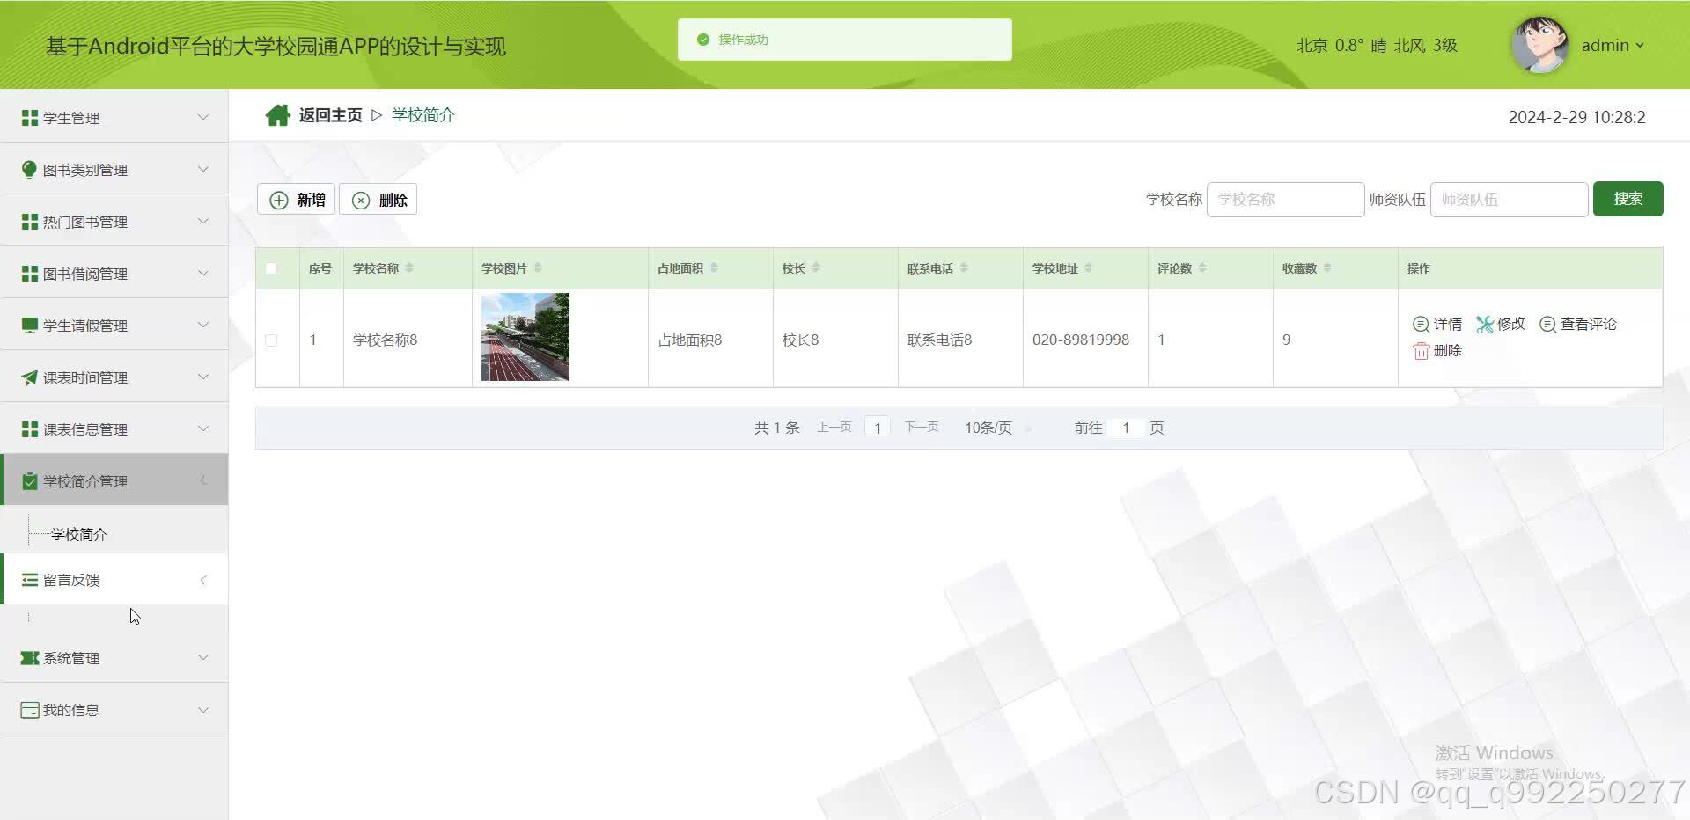Click 修改 for 学校名称8 row
The height and width of the screenshot is (820, 1690).
pyautogui.click(x=1501, y=325)
